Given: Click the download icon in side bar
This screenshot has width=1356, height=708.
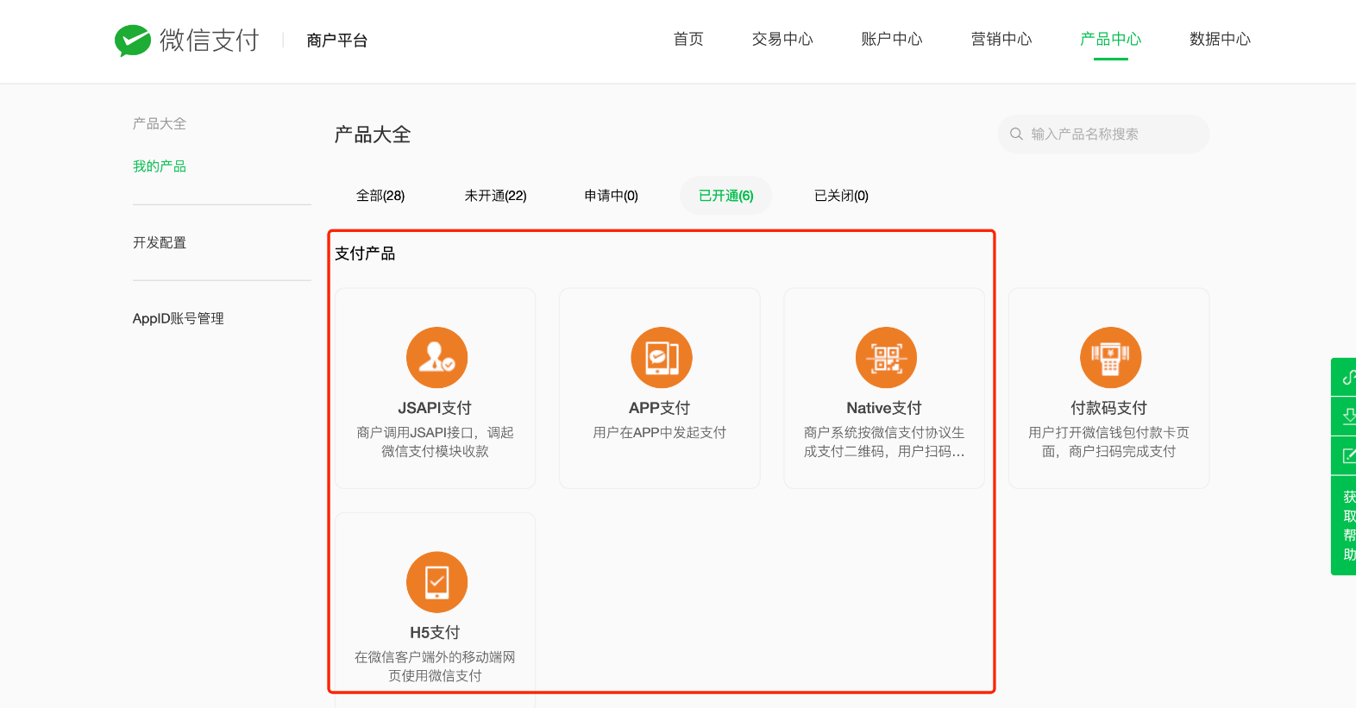Looking at the screenshot, I should [1347, 417].
